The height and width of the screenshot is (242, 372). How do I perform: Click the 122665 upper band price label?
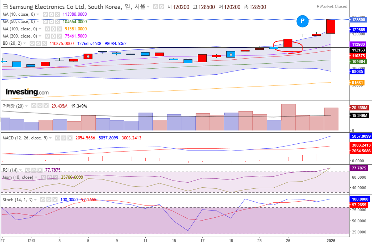tap(358, 30)
